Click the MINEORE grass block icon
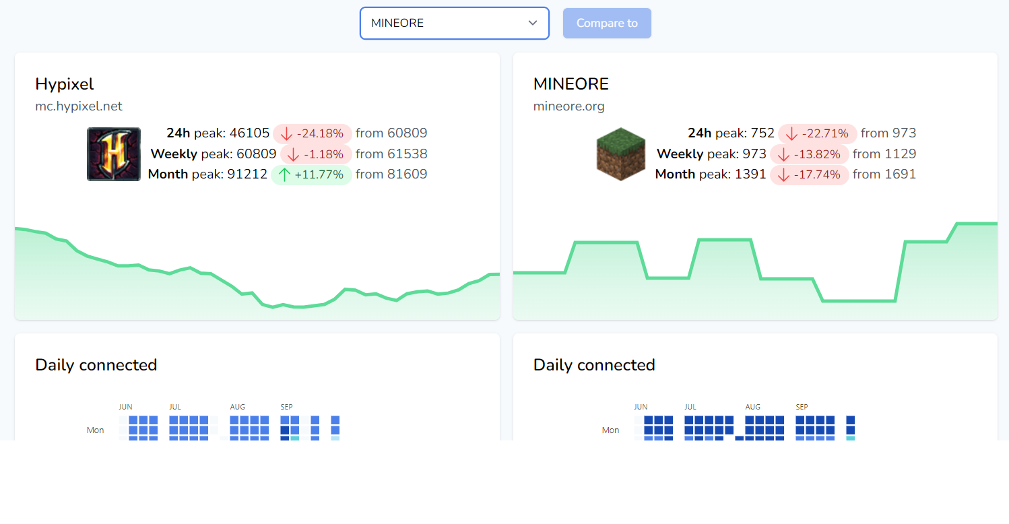1009x524 pixels. point(621,154)
